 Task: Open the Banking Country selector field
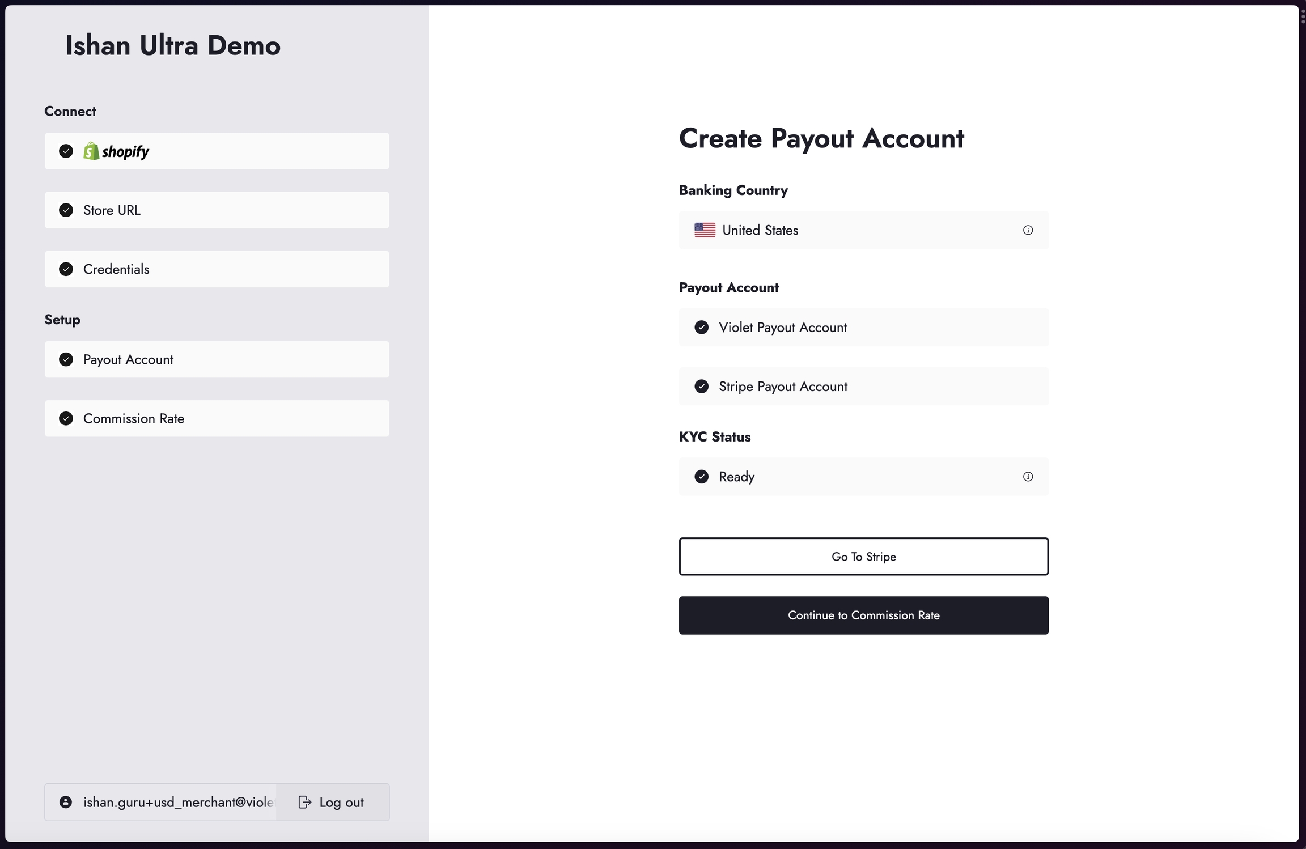[863, 230]
